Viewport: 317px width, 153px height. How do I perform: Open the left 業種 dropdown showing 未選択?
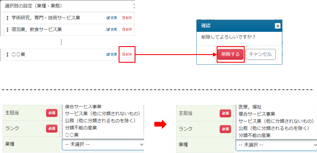click(103, 144)
